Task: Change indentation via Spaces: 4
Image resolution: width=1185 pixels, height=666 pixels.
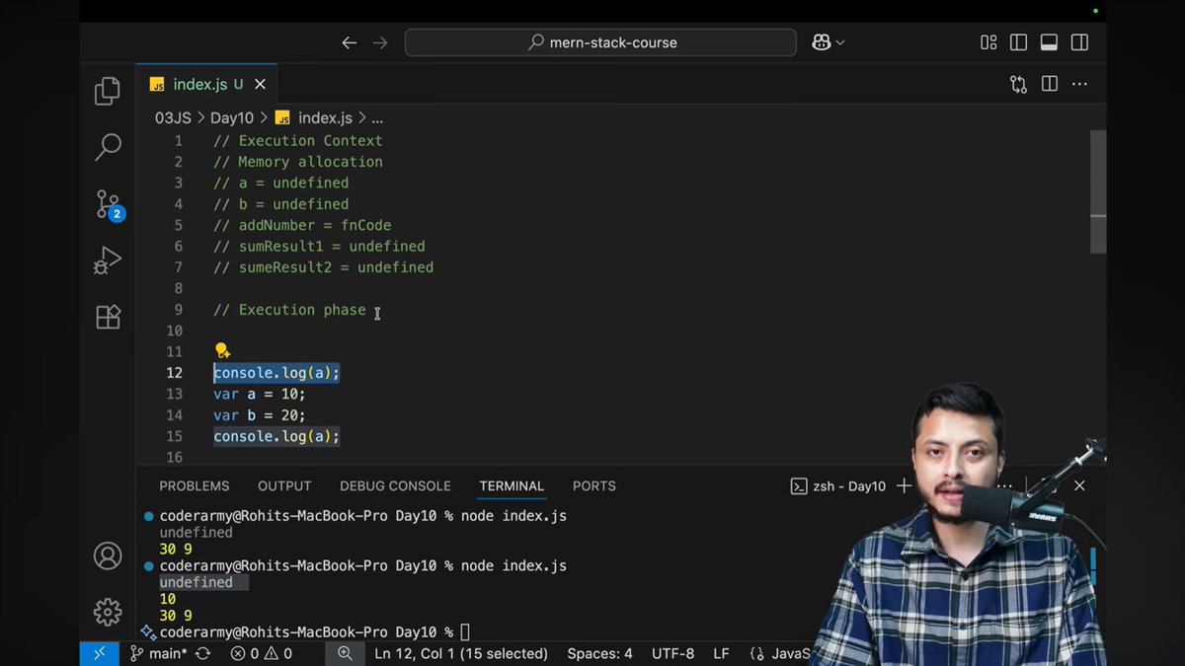Action: tap(600, 653)
